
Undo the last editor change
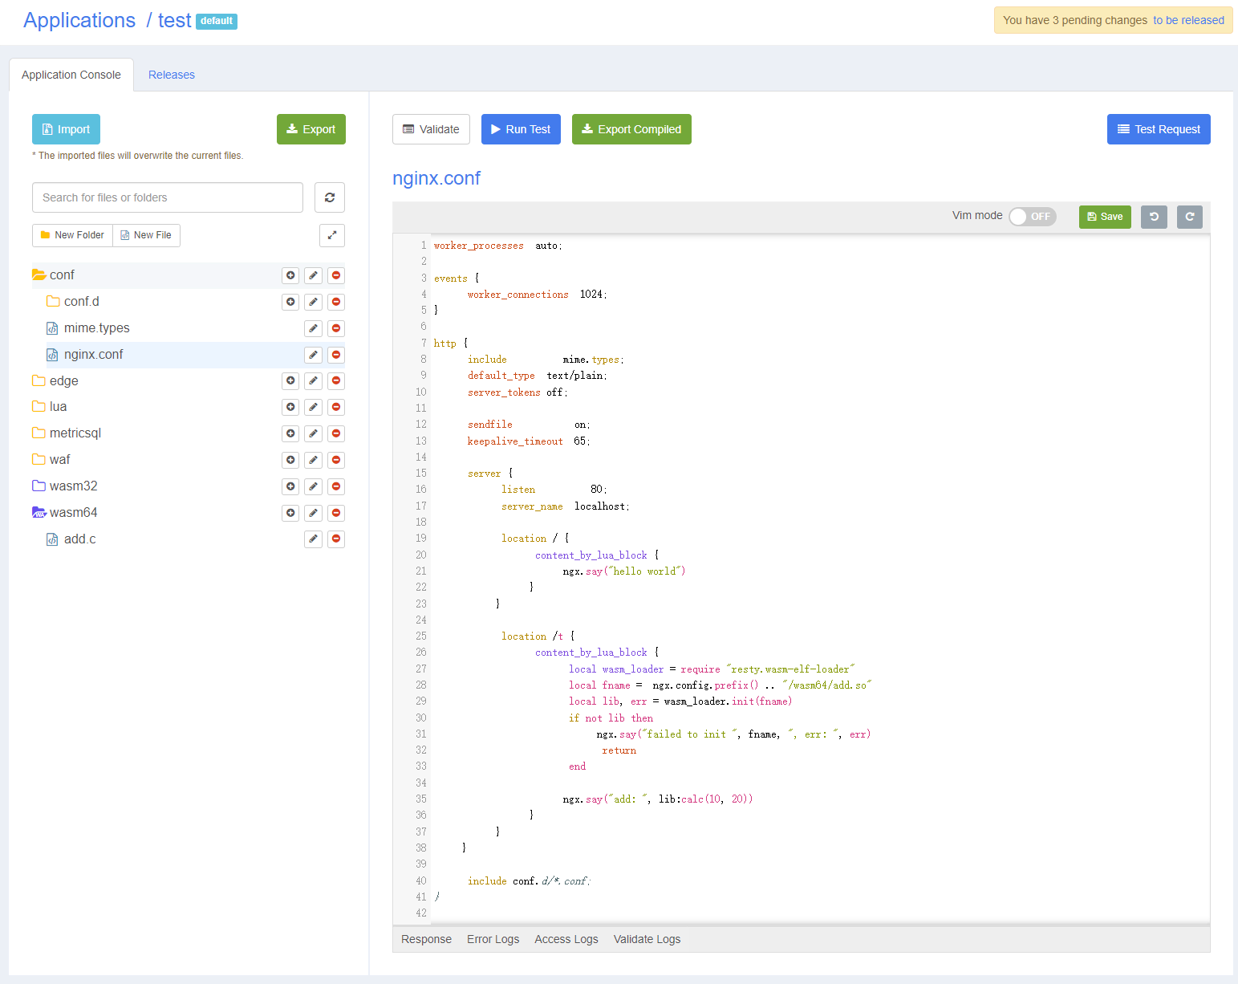[1154, 217]
